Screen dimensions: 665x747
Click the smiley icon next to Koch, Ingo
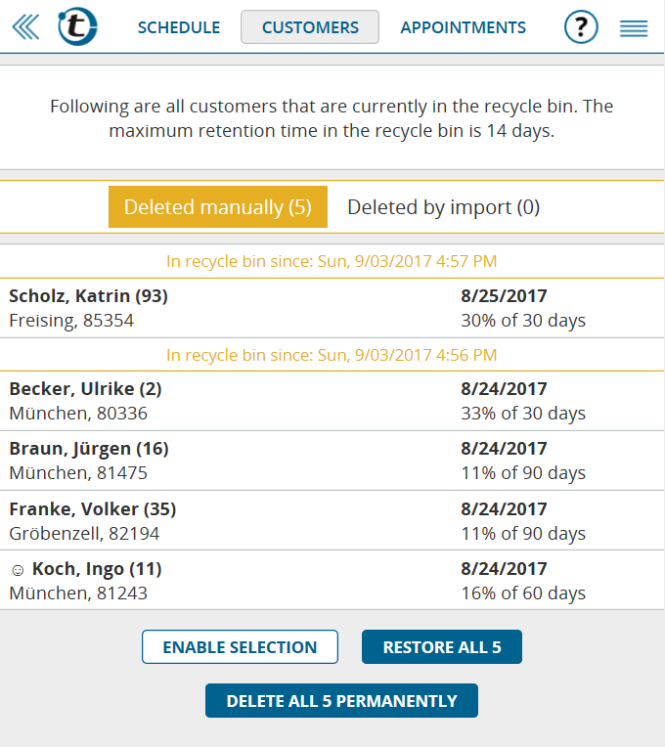point(18,570)
